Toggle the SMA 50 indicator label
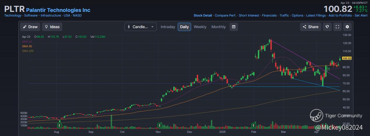 coord(27,46)
